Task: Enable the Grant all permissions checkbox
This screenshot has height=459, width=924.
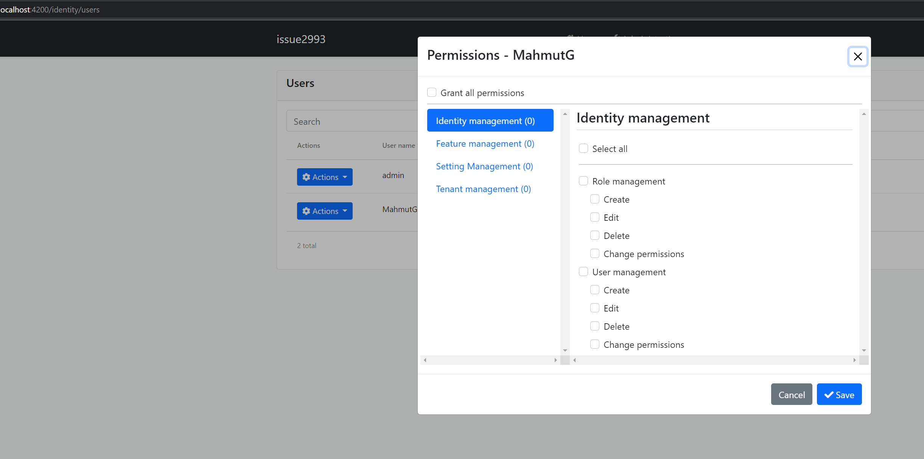Action: (432, 92)
